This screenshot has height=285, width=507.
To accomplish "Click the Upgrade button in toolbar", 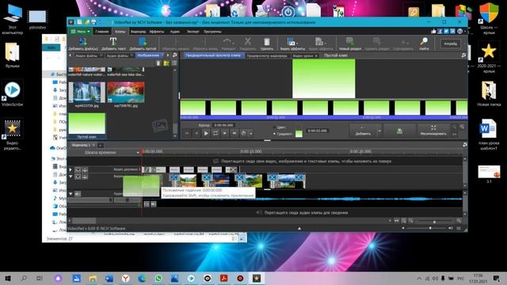I will 451,44.
